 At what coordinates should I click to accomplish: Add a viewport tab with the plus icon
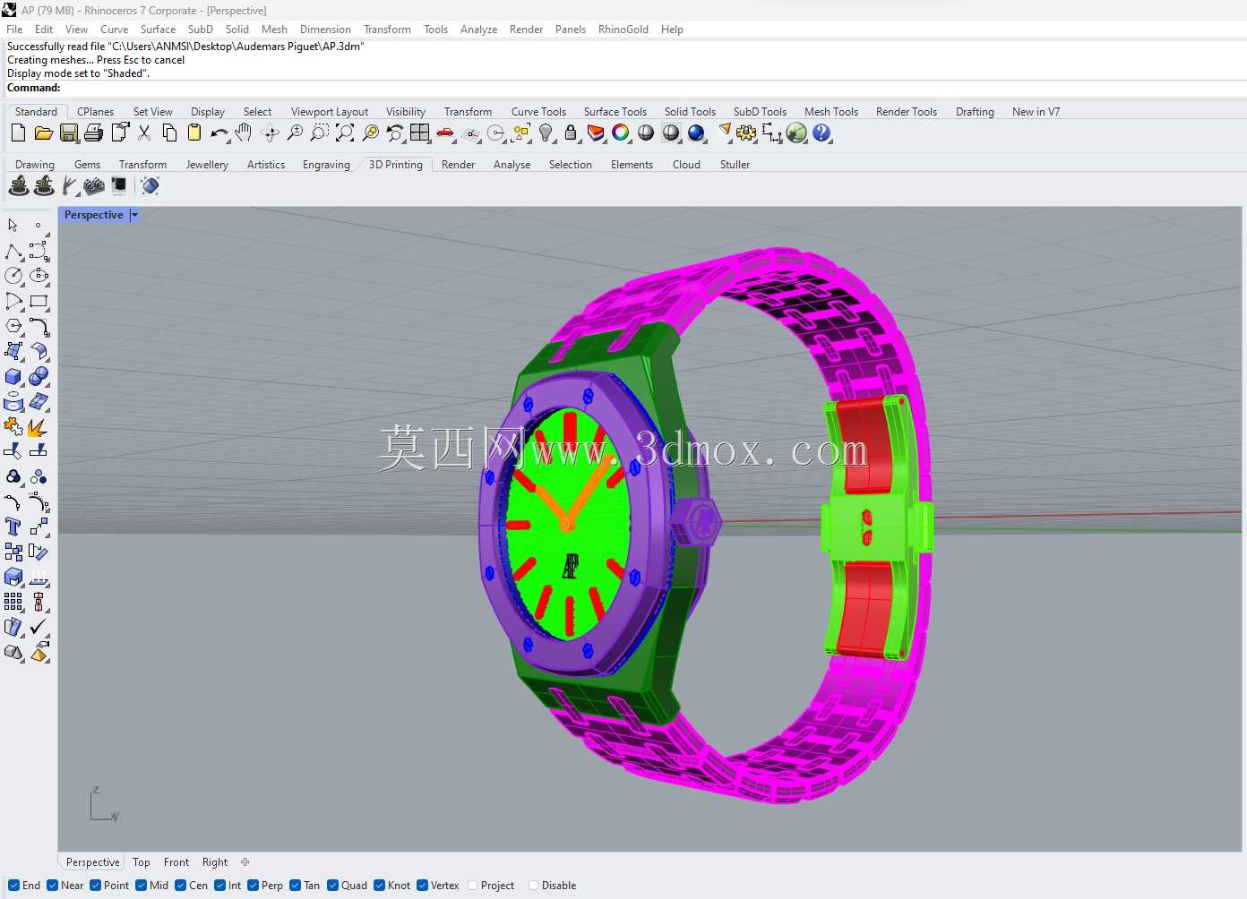[245, 862]
